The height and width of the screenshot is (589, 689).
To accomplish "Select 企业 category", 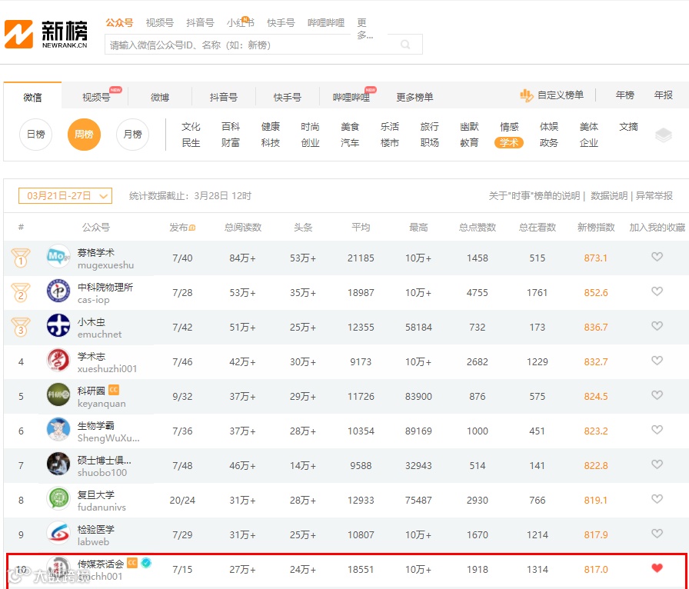I will [589, 142].
